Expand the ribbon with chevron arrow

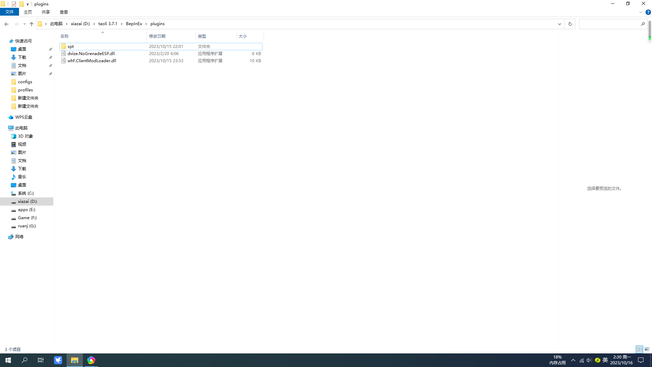pos(641,12)
